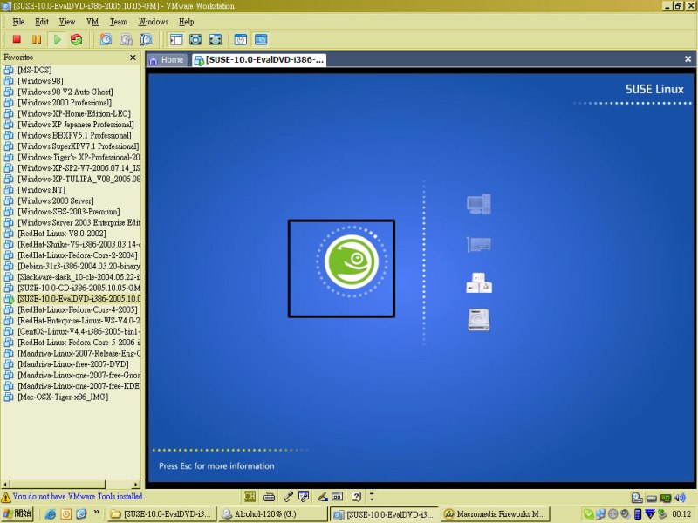Click the Windows Start button

[17, 514]
